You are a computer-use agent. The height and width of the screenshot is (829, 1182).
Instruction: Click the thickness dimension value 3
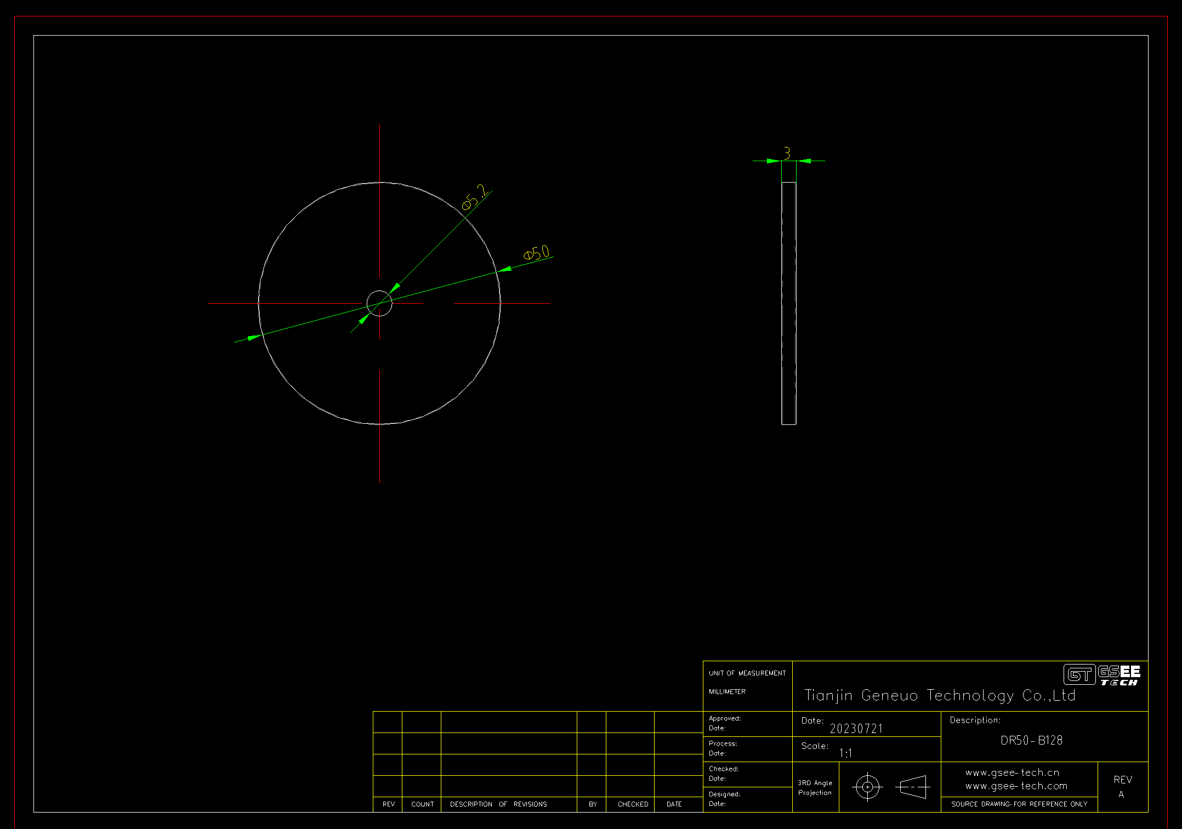(787, 153)
